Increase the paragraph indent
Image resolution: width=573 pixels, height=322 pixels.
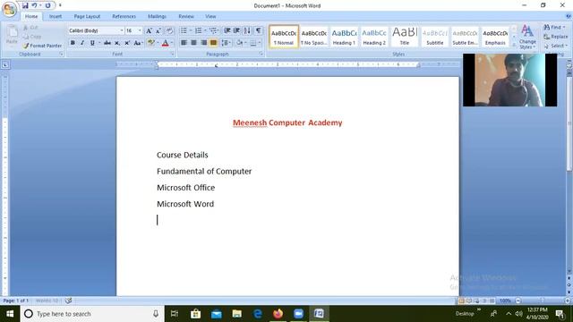[x=236, y=30]
